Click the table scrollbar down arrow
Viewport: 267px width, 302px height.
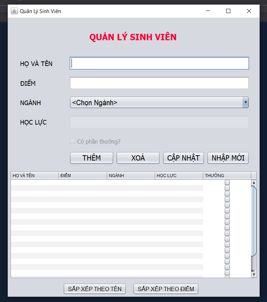pos(254,274)
